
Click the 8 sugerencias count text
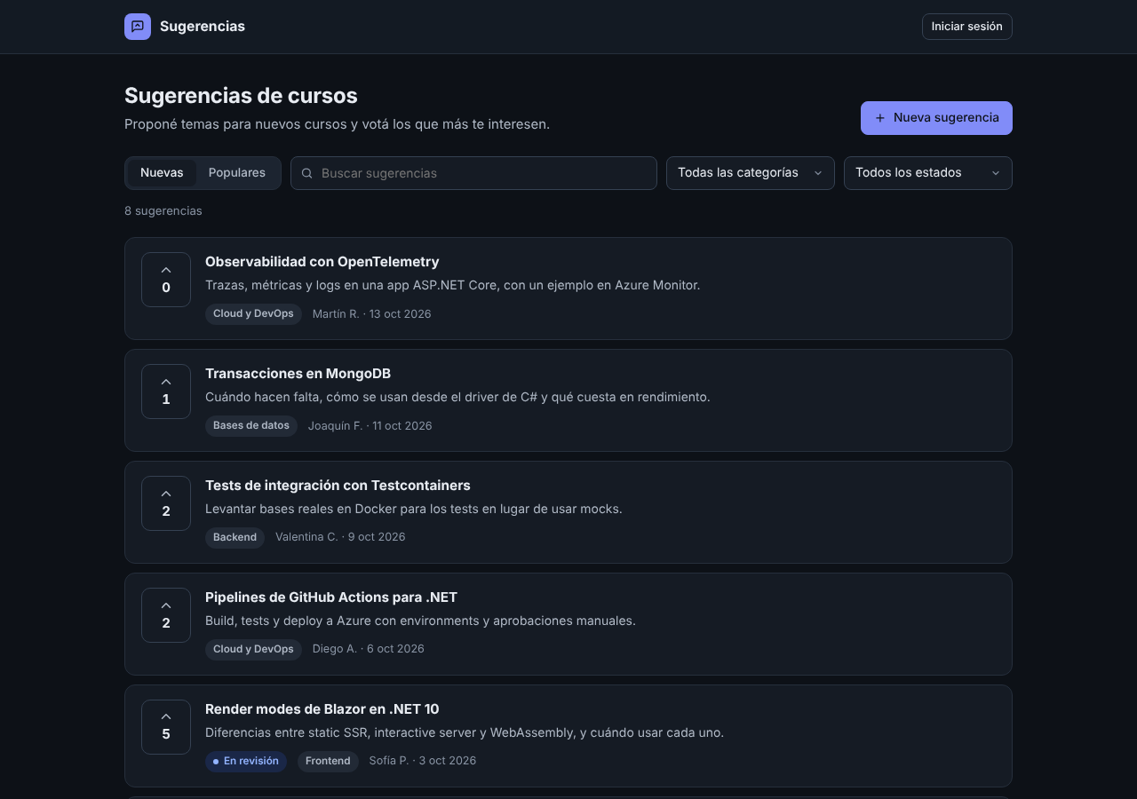coord(163,211)
